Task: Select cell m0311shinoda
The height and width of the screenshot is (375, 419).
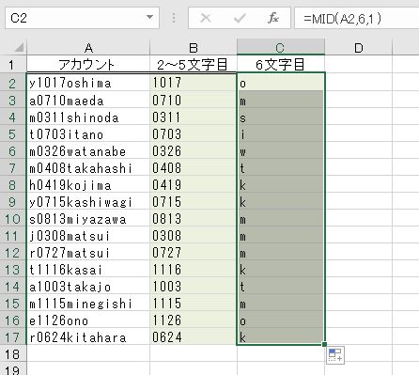Action: click(x=88, y=117)
